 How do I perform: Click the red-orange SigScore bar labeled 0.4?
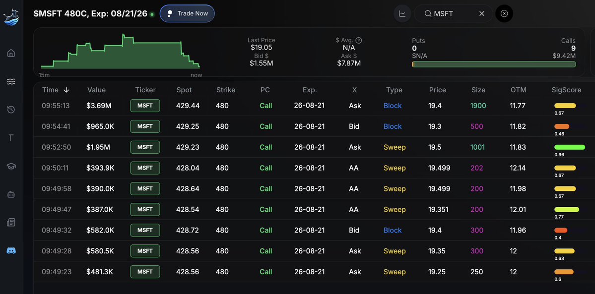561,230
